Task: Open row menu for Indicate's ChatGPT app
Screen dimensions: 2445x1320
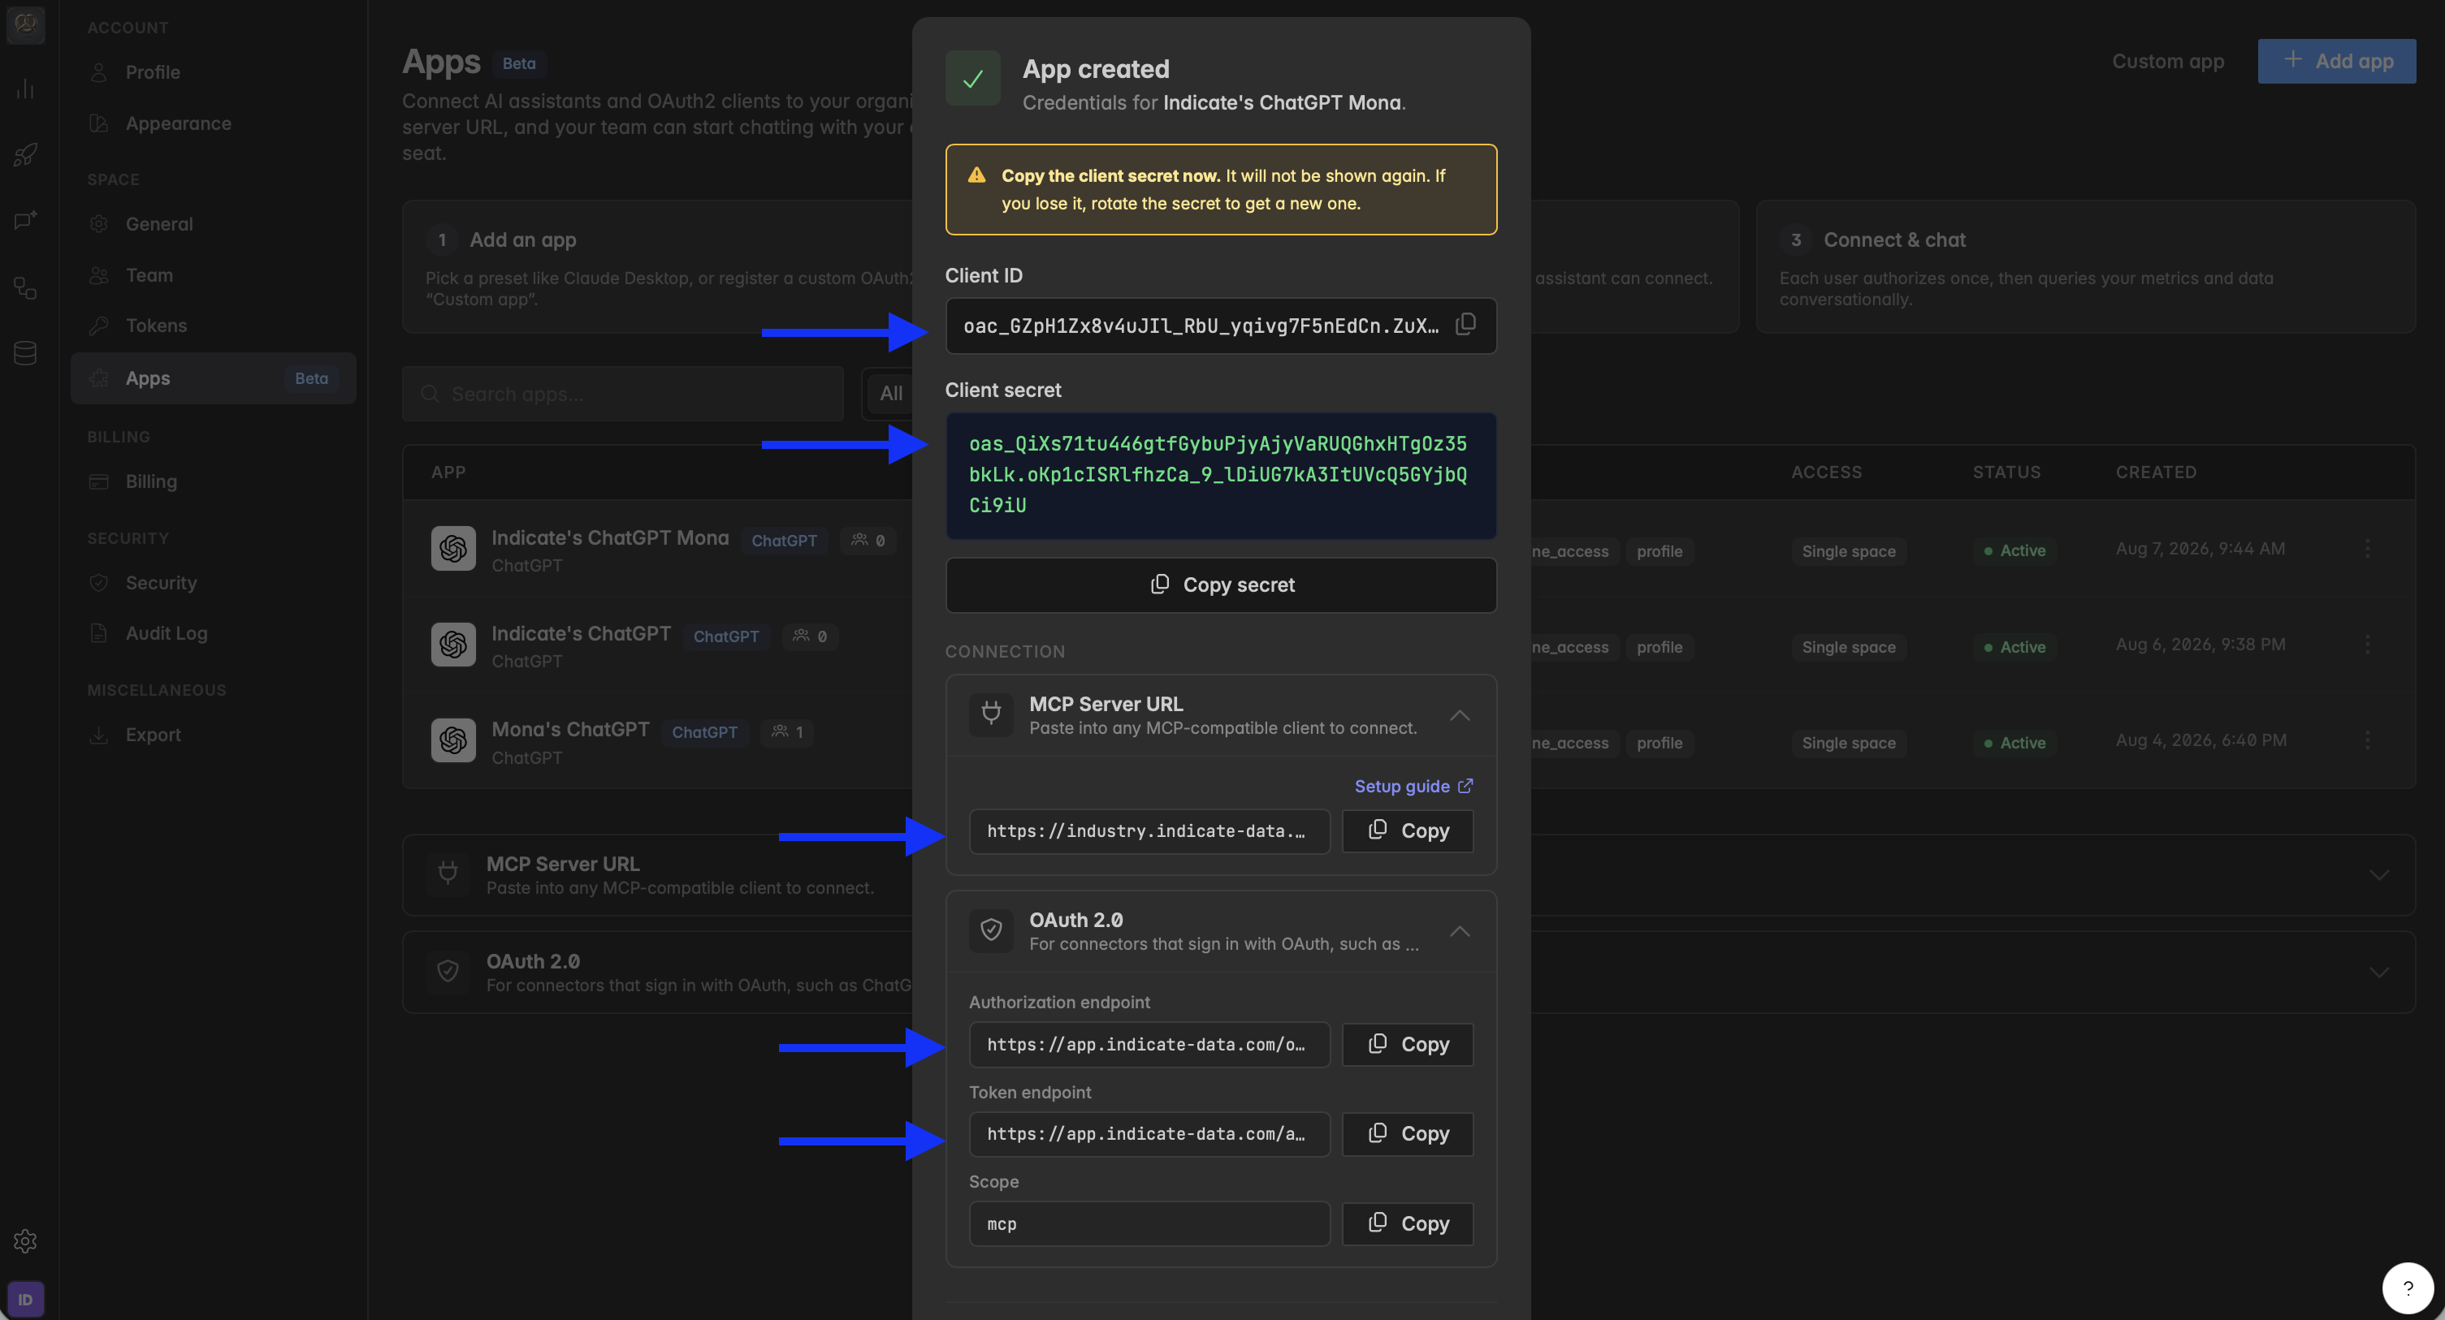Action: pyautogui.click(x=2367, y=644)
